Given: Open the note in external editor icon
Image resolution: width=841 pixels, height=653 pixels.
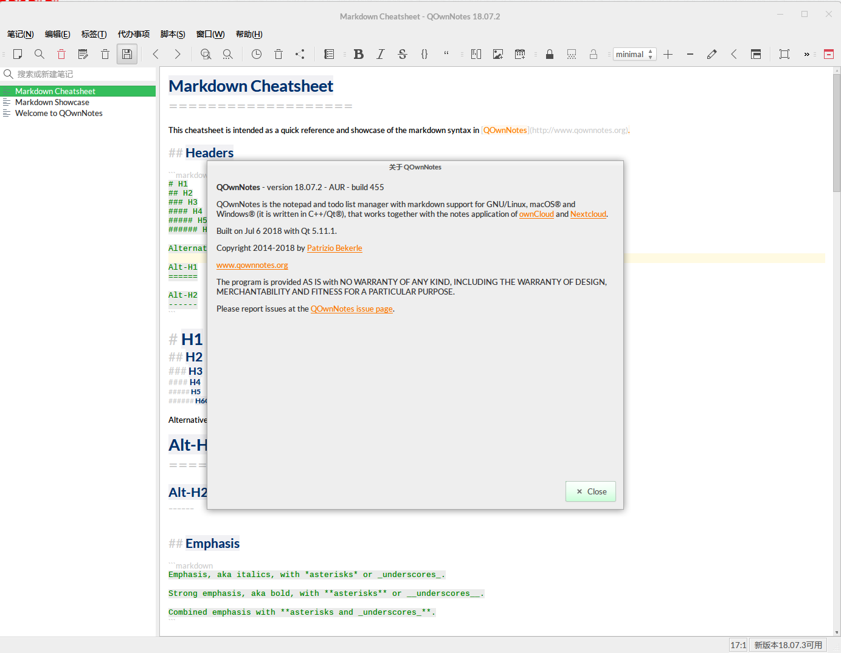Looking at the screenshot, I should tap(83, 54).
